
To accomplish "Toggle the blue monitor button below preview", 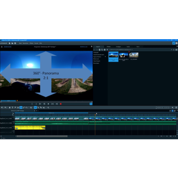I will click(91, 104).
